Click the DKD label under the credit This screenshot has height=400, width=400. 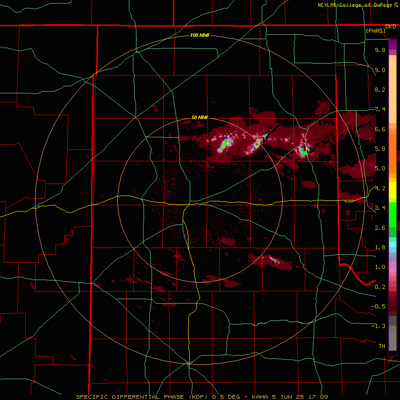tap(390, 27)
